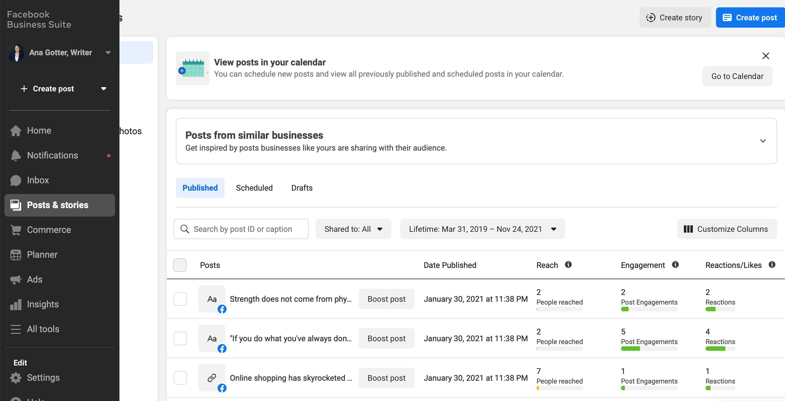The width and height of the screenshot is (785, 401).
Task: Check the second post row checkbox
Action: [180, 339]
